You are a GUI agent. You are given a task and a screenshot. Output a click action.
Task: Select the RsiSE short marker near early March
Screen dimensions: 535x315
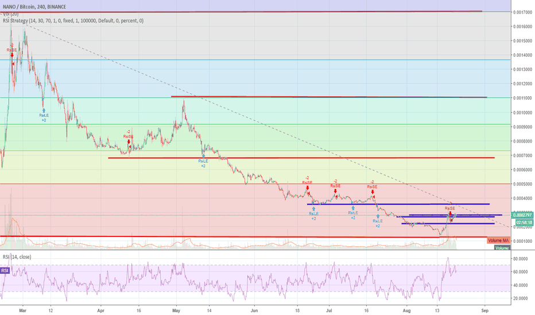(12, 50)
